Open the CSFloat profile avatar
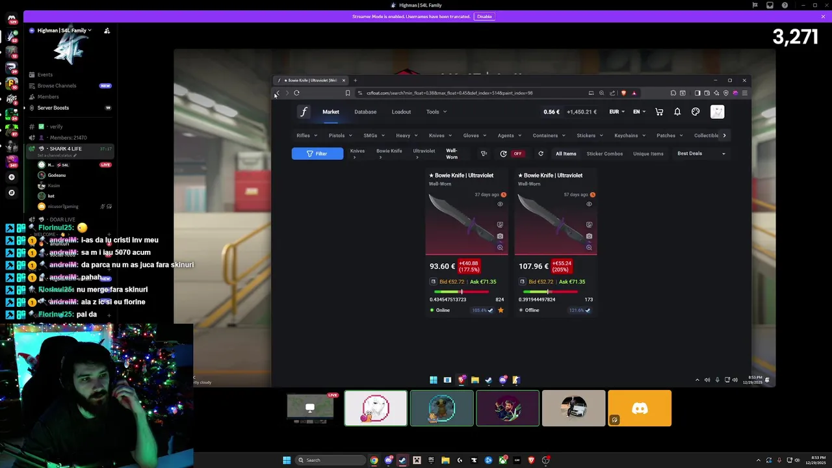Screen dimensions: 832x468 point(717,112)
